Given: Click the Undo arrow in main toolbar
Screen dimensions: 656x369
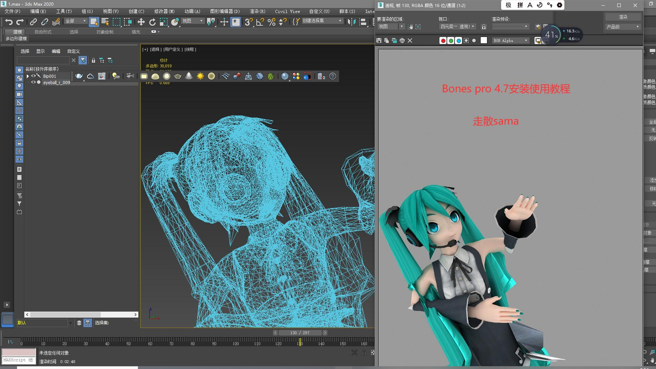Looking at the screenshot, I should (x=9, y=22).
